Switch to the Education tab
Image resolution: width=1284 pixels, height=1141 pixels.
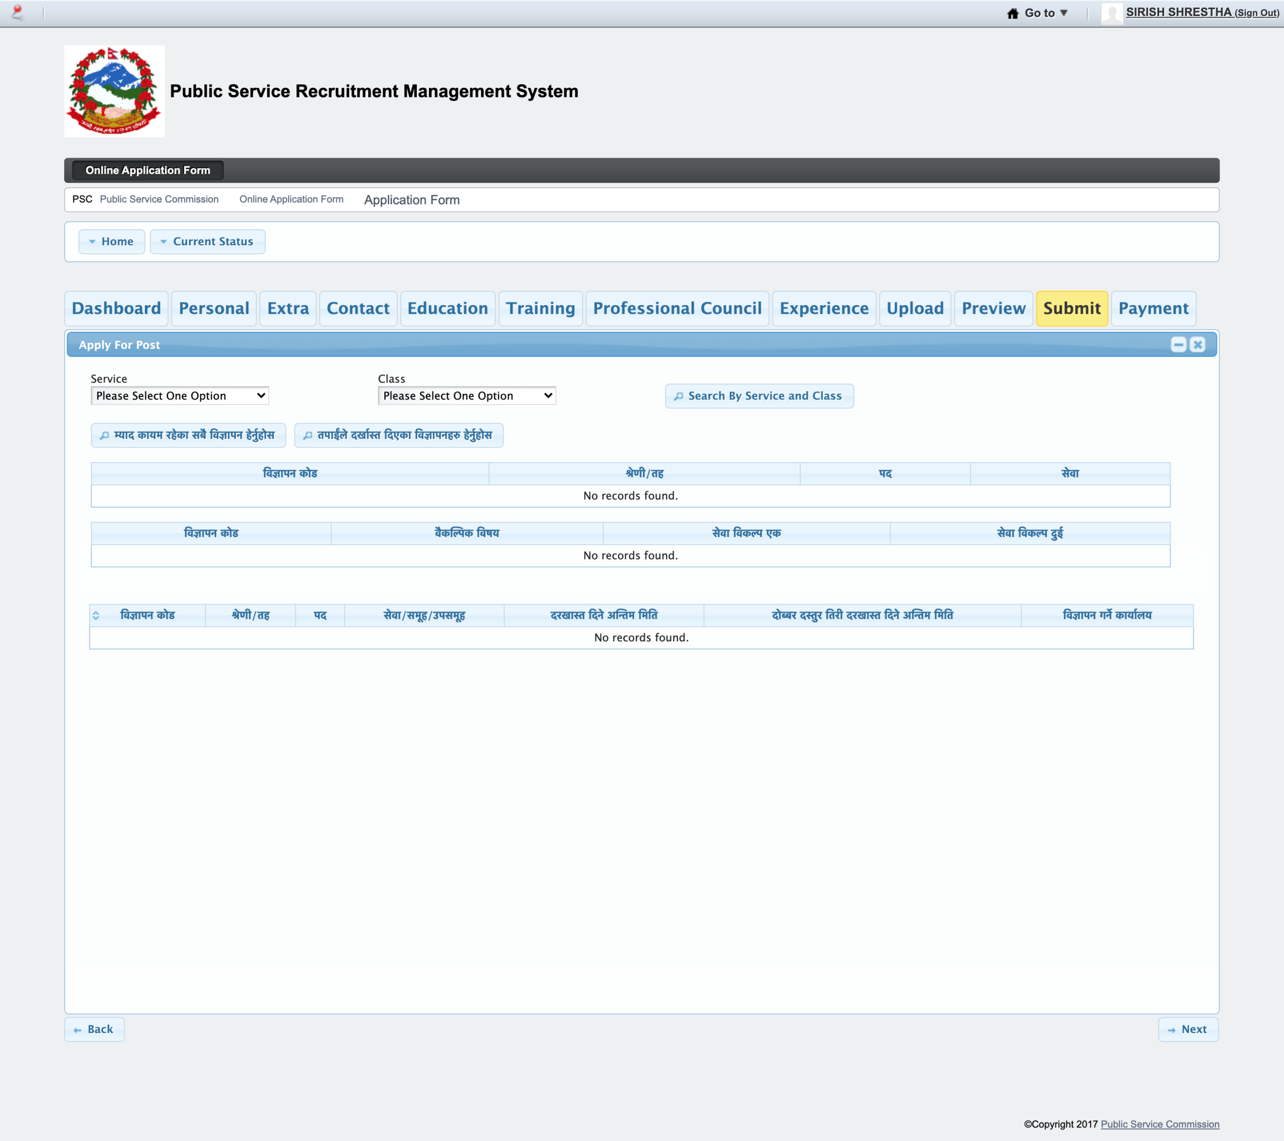[447, 309]
